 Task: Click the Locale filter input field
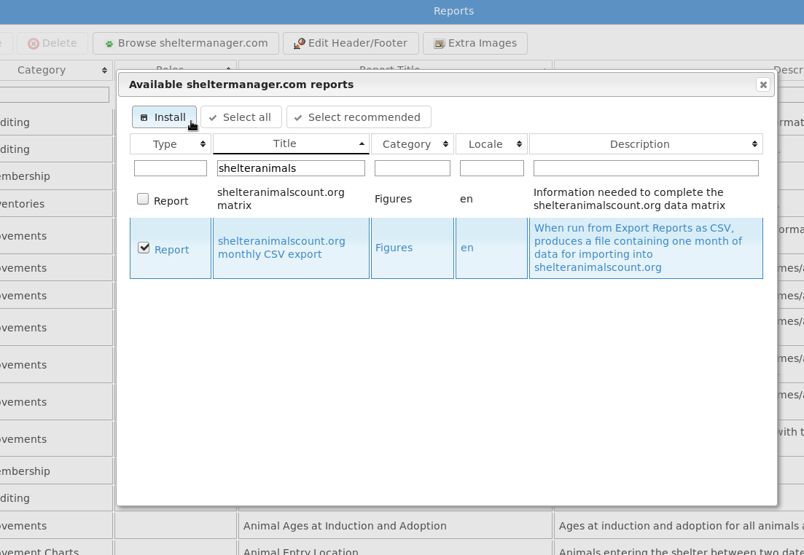491,168
